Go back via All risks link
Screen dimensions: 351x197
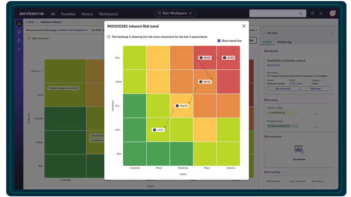271,33
